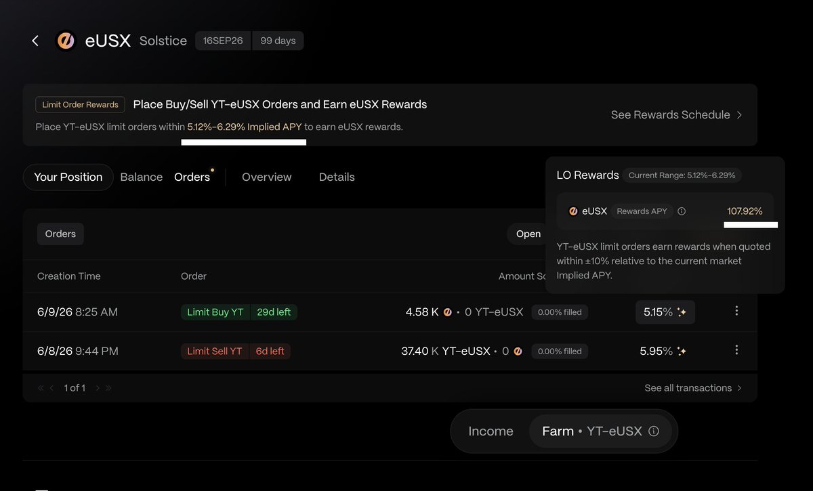
Task: Go to previous page of orders
Action: tap(52, 388)
